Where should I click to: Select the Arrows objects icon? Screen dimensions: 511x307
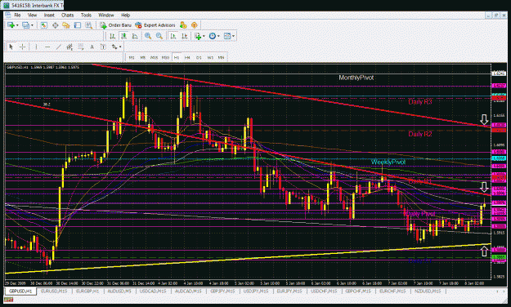(x=114, y=47)
